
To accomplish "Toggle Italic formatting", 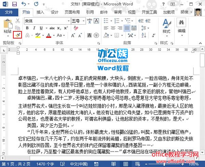I will point(34,28).
